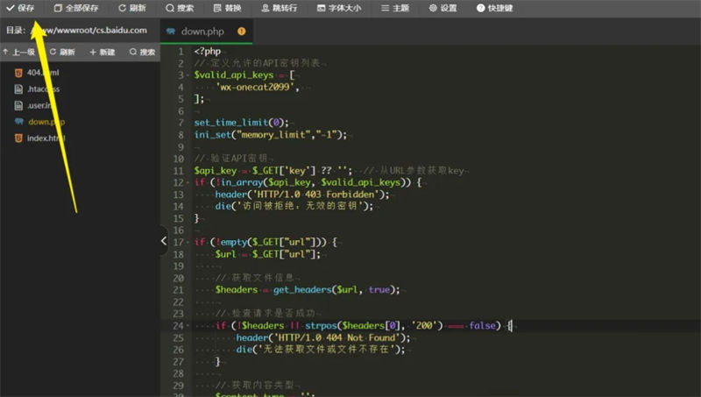The width and height of the screenshot is (701, 397).
Task: Open the 设置 (Settings) gear
Action: tap(443, 8)
